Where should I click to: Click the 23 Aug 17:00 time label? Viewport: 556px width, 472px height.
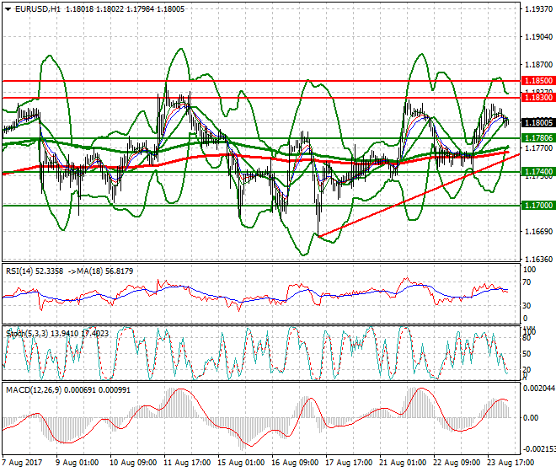tap(509, 463)
